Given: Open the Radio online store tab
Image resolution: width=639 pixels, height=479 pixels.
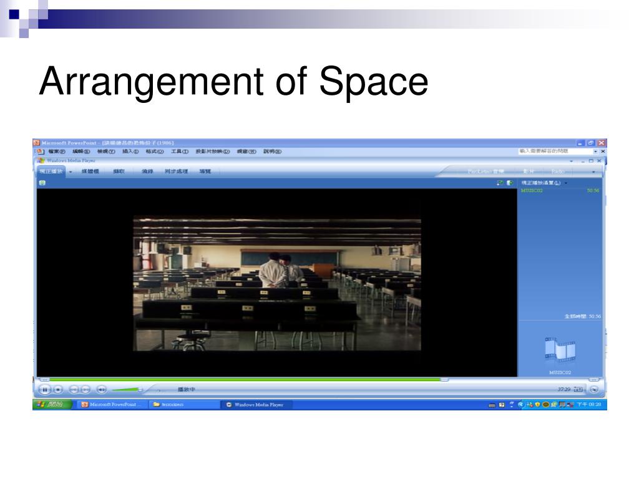Looking at the screenshot, I should click(558, 172).
